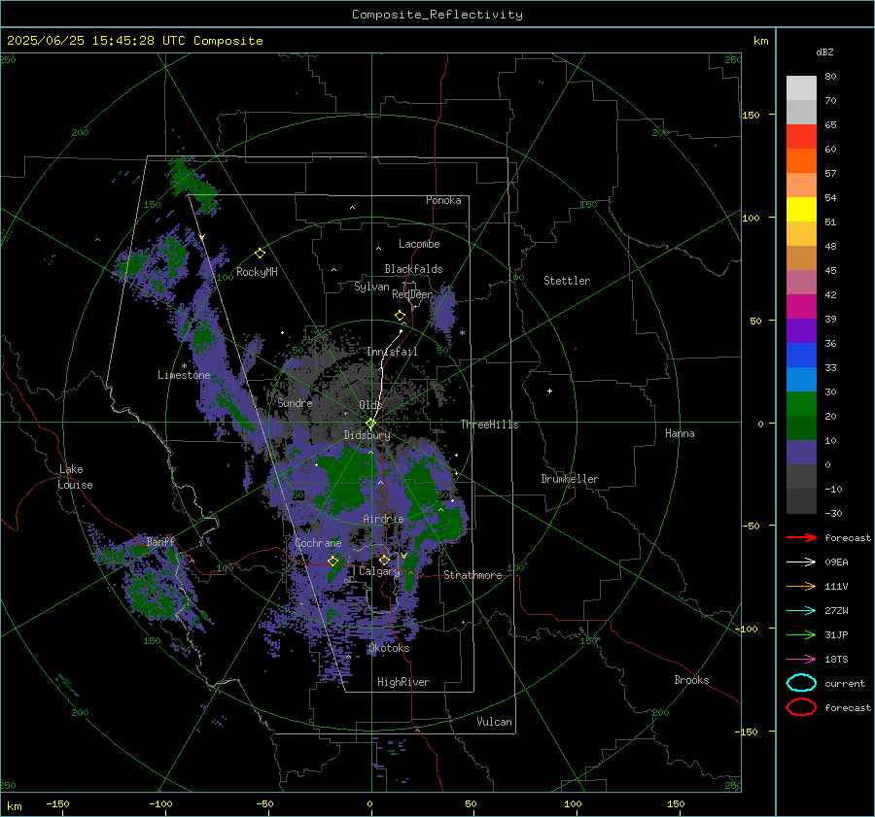The width and height of the screenshot is (875, 817).
Task: Click the Limestone label
Action: [184, 375]
